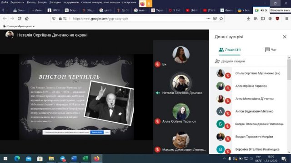
Task: Close the meeting details panel
Action: point(285,37)
